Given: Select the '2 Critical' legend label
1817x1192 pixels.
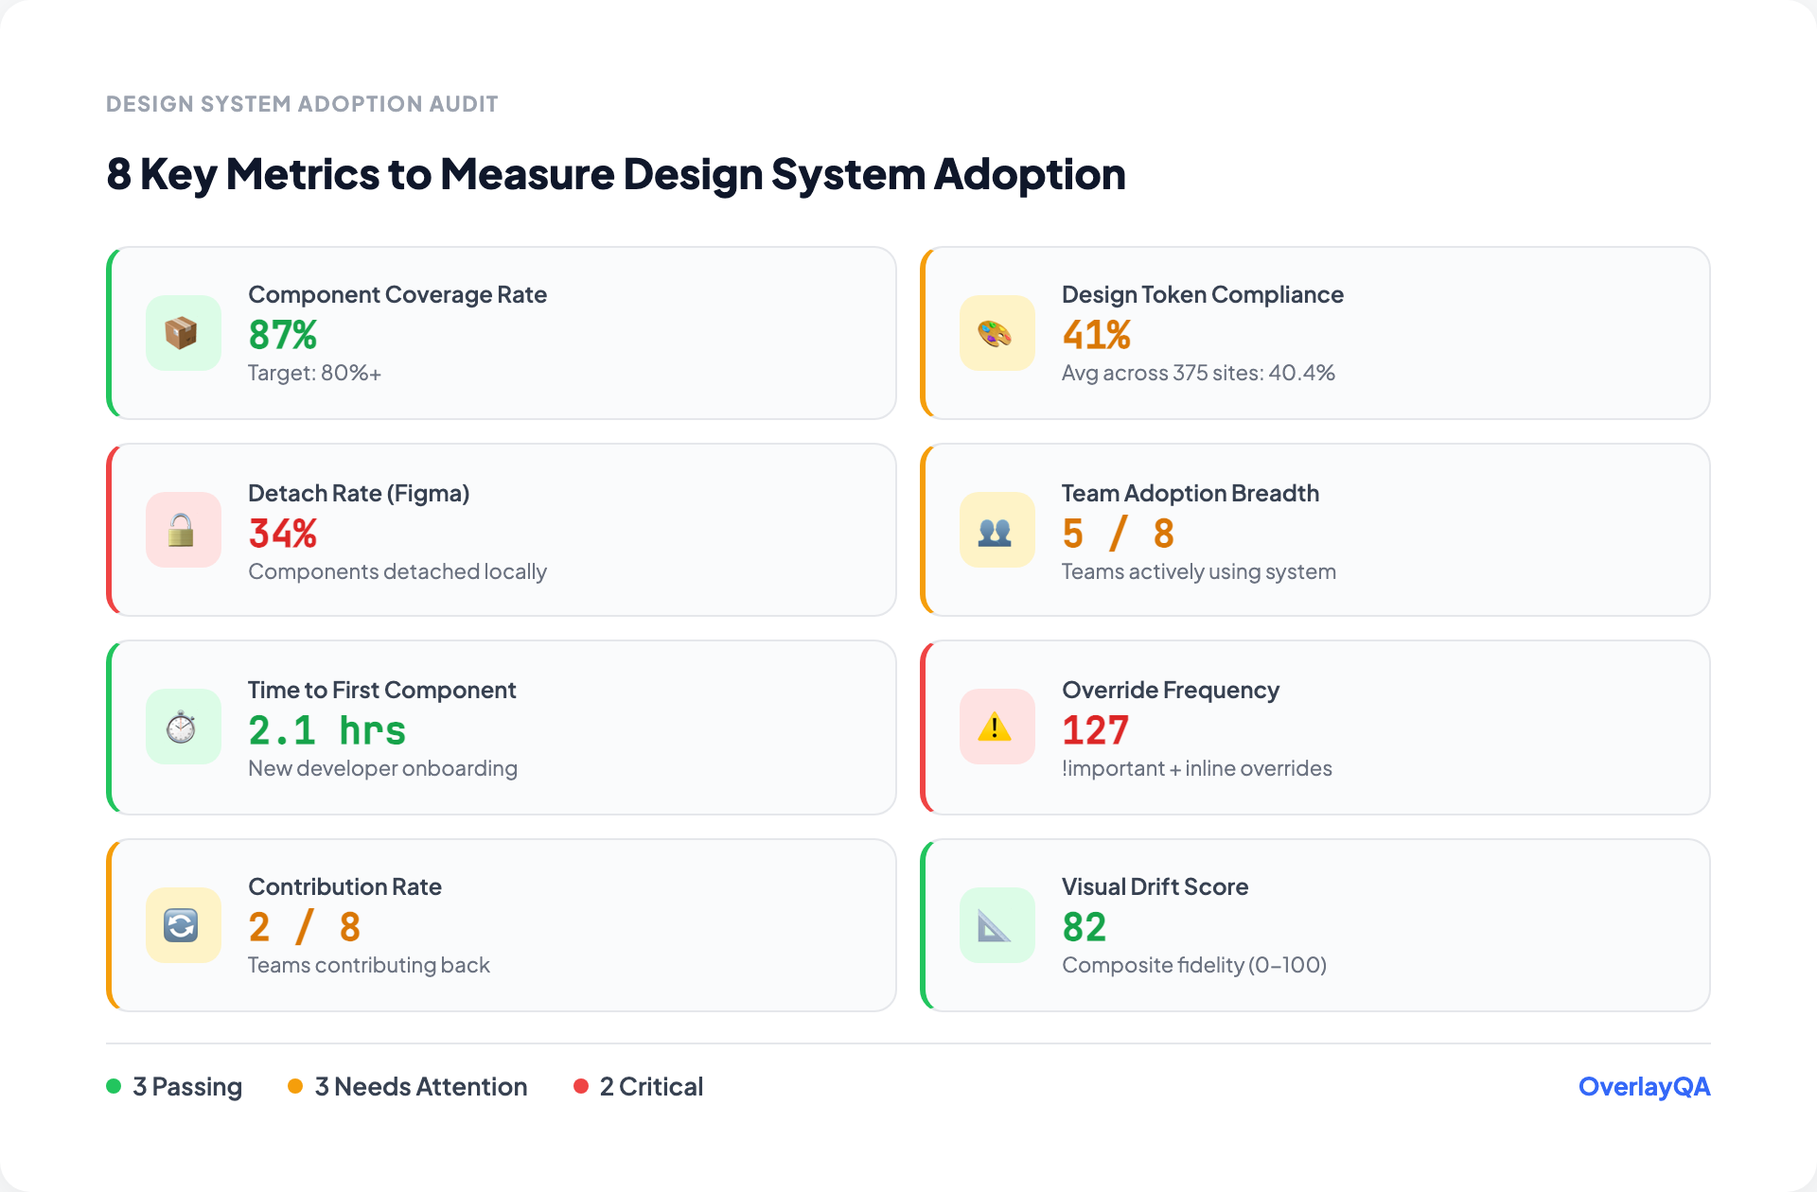Looking at the screenshot, I should point(651,1086).
